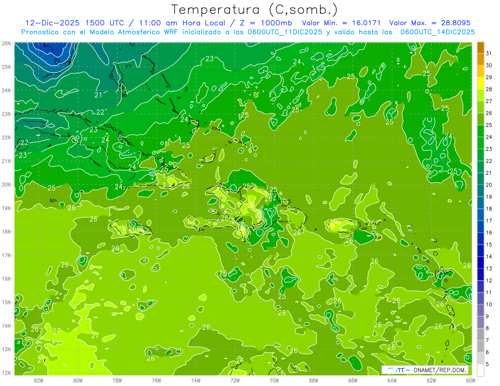Click the 78W longitude axis label
500x386 pixels.
click(x=117, y=380)
